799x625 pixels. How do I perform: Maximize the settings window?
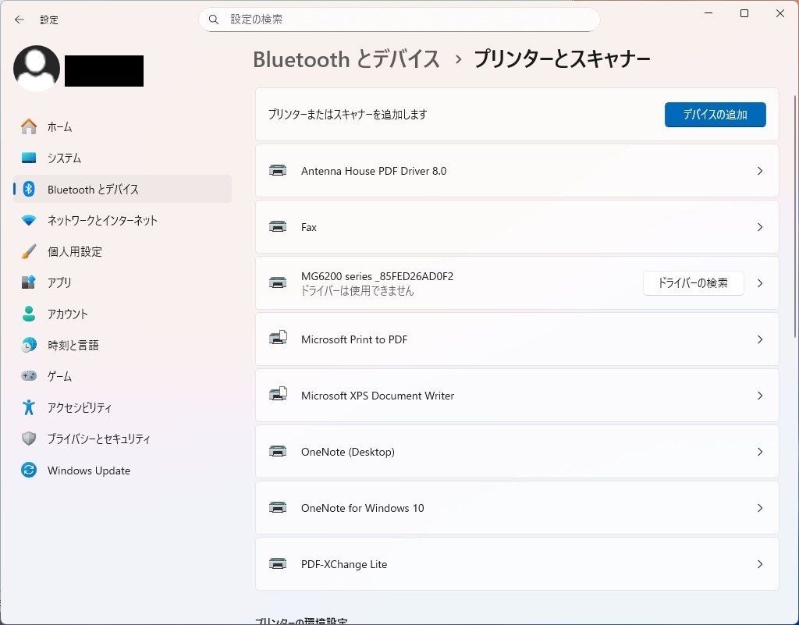(x=744, y=13)
